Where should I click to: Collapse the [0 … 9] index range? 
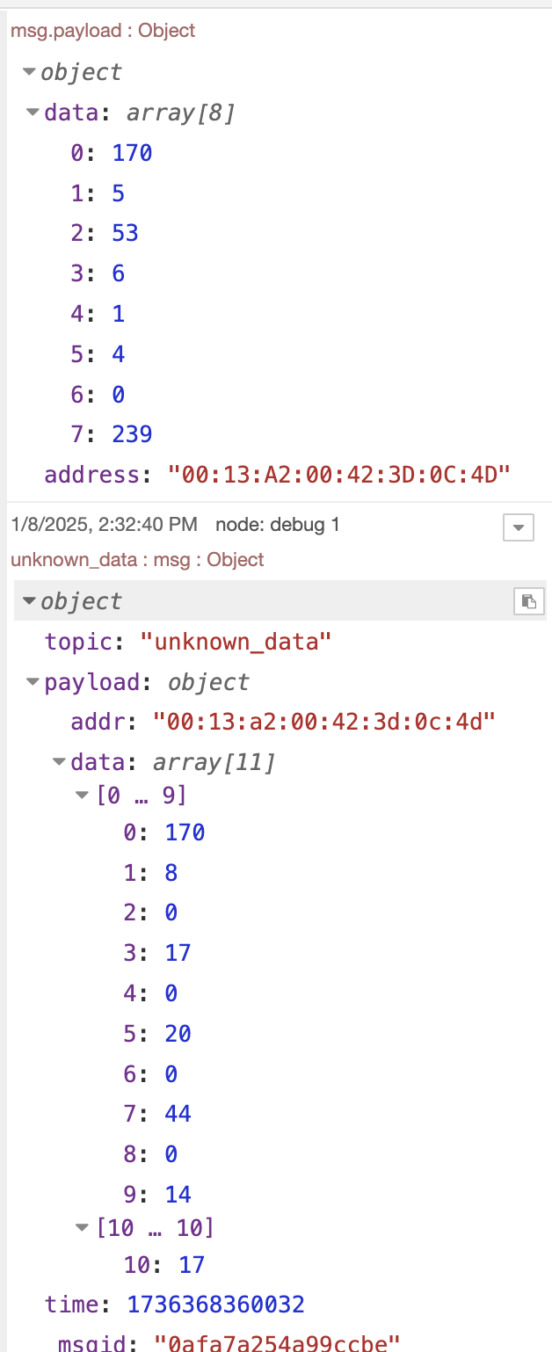click(x=84, y=796)
